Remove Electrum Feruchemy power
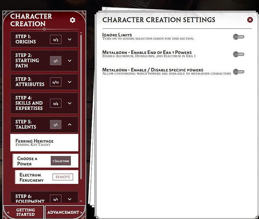This screenshot has height=219, width=259. point(63,177)
